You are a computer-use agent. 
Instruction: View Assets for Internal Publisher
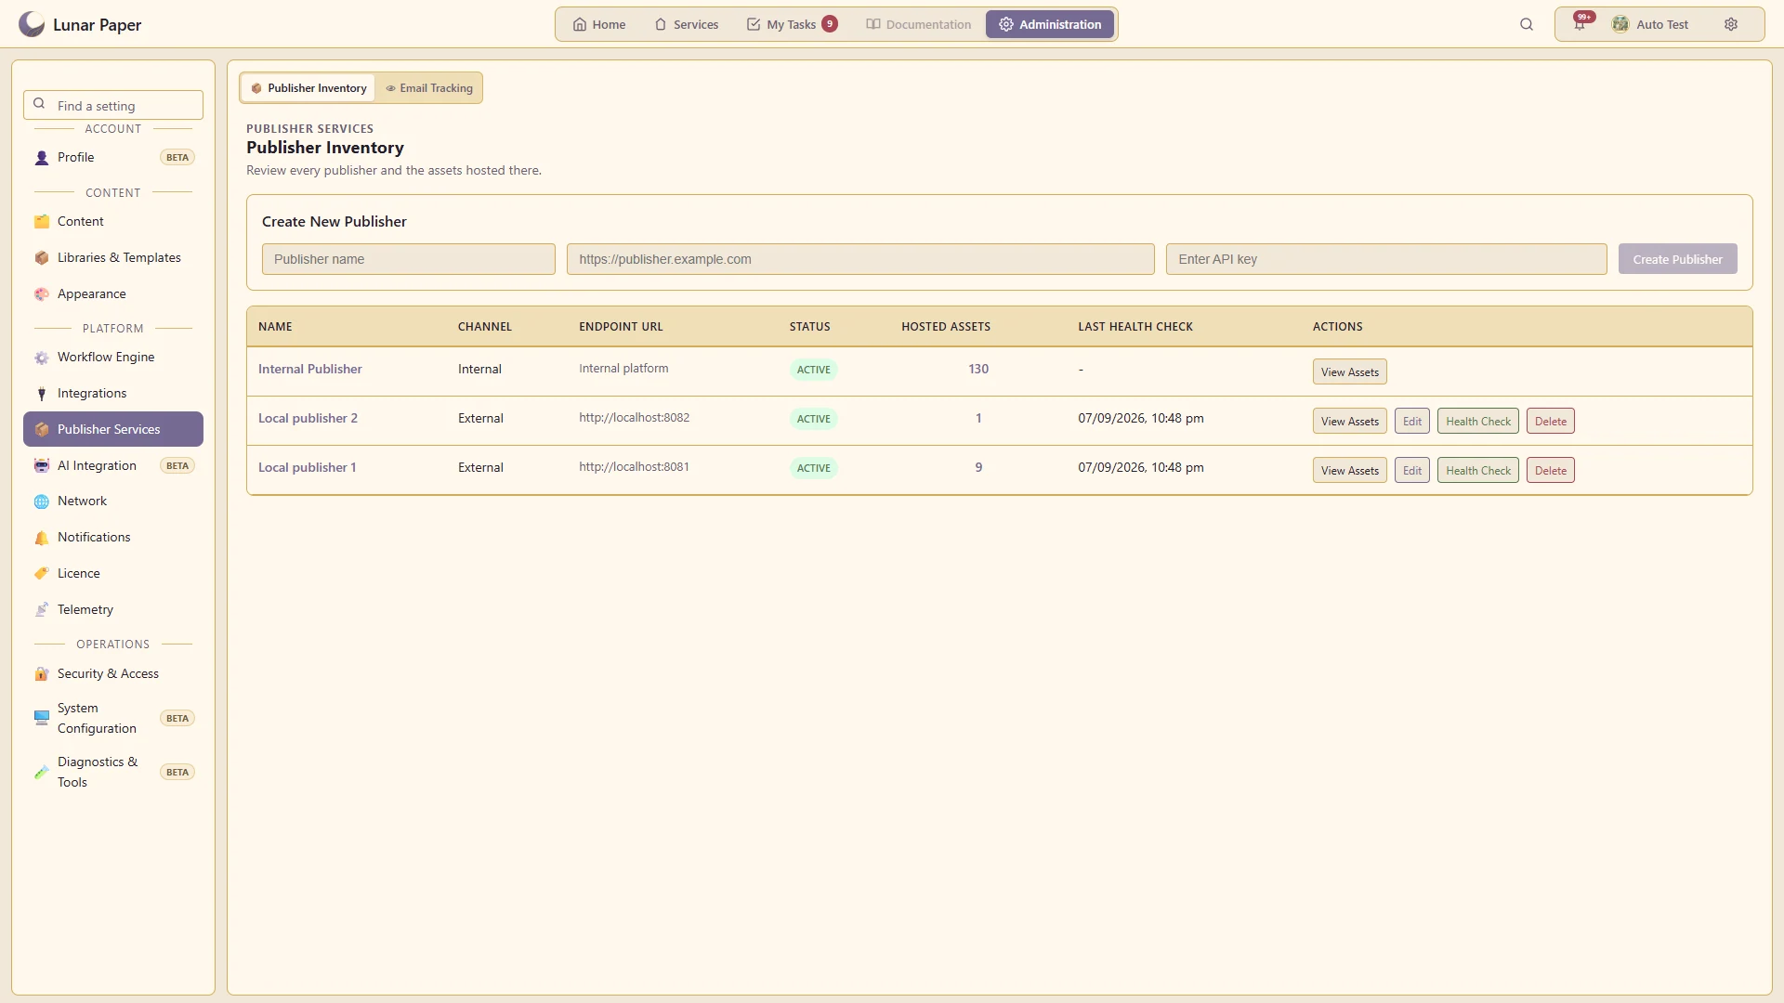coord(1349,372)
